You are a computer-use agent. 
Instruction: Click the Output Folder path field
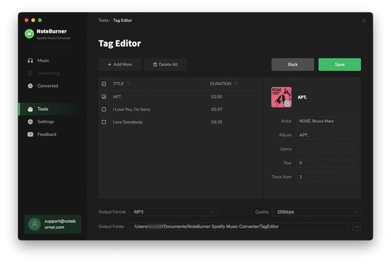[239, 227]
